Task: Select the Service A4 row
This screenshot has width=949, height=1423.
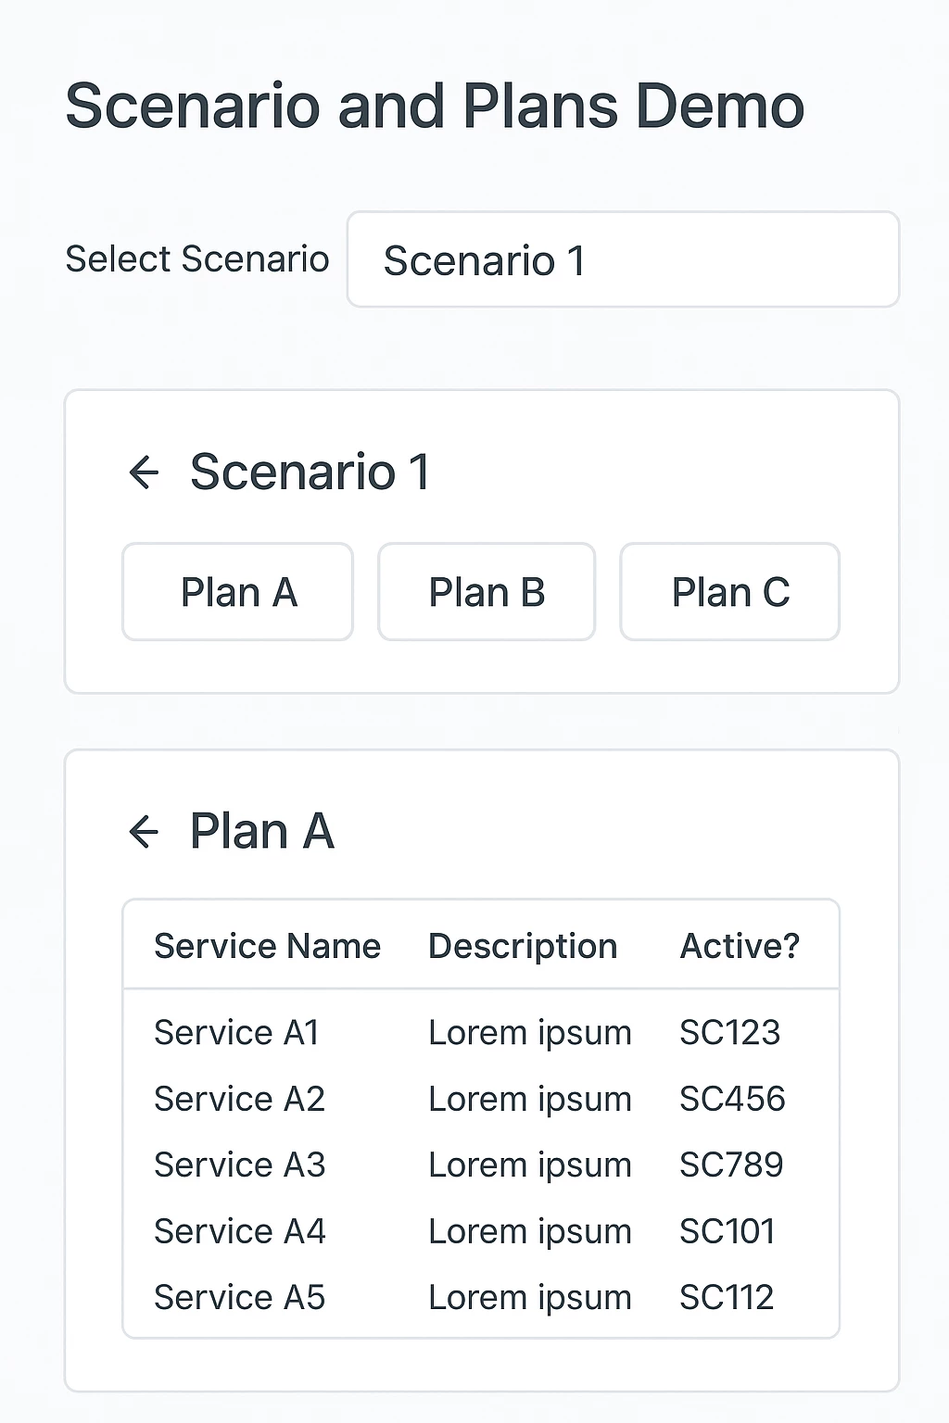Action: [481, 1231]
